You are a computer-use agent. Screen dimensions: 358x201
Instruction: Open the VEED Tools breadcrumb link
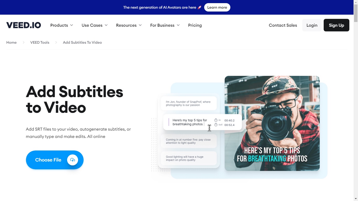click(x=40, y=42)
